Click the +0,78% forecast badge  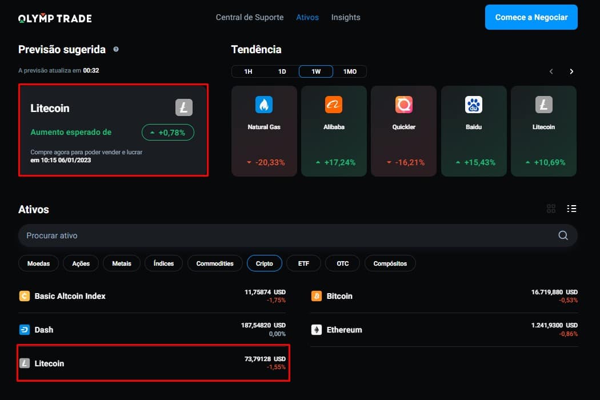coord(168,133)
